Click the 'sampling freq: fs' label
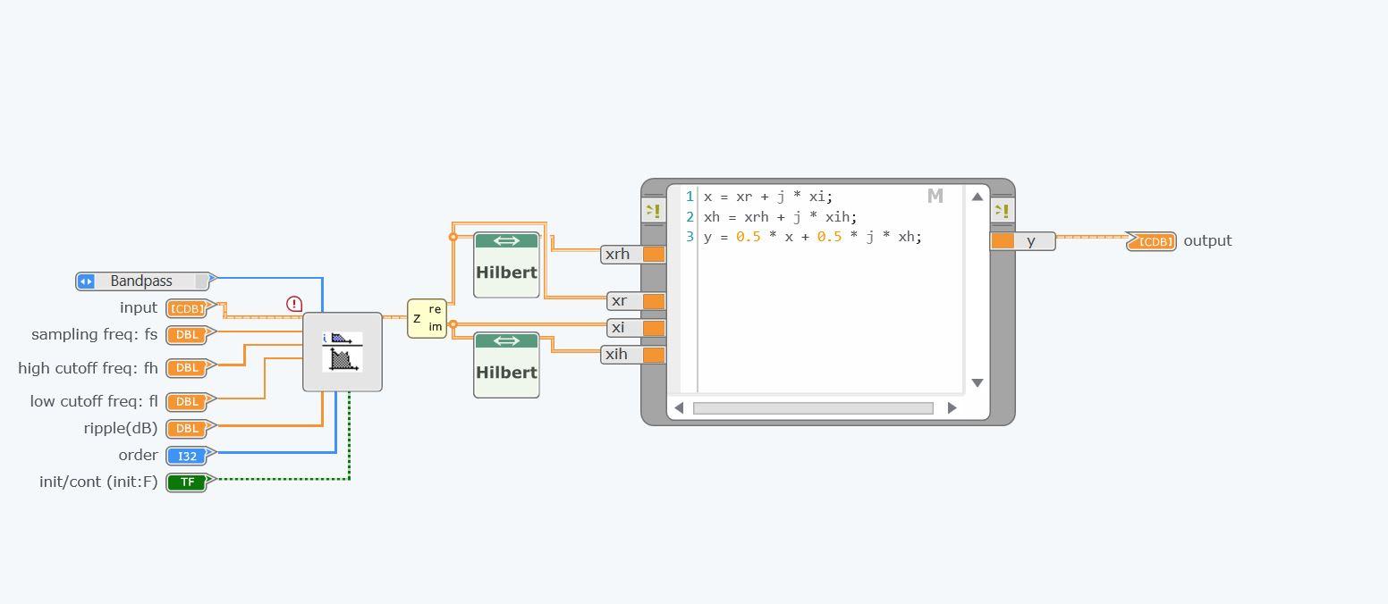1388x604 pixels. click(x=95, y=335)
